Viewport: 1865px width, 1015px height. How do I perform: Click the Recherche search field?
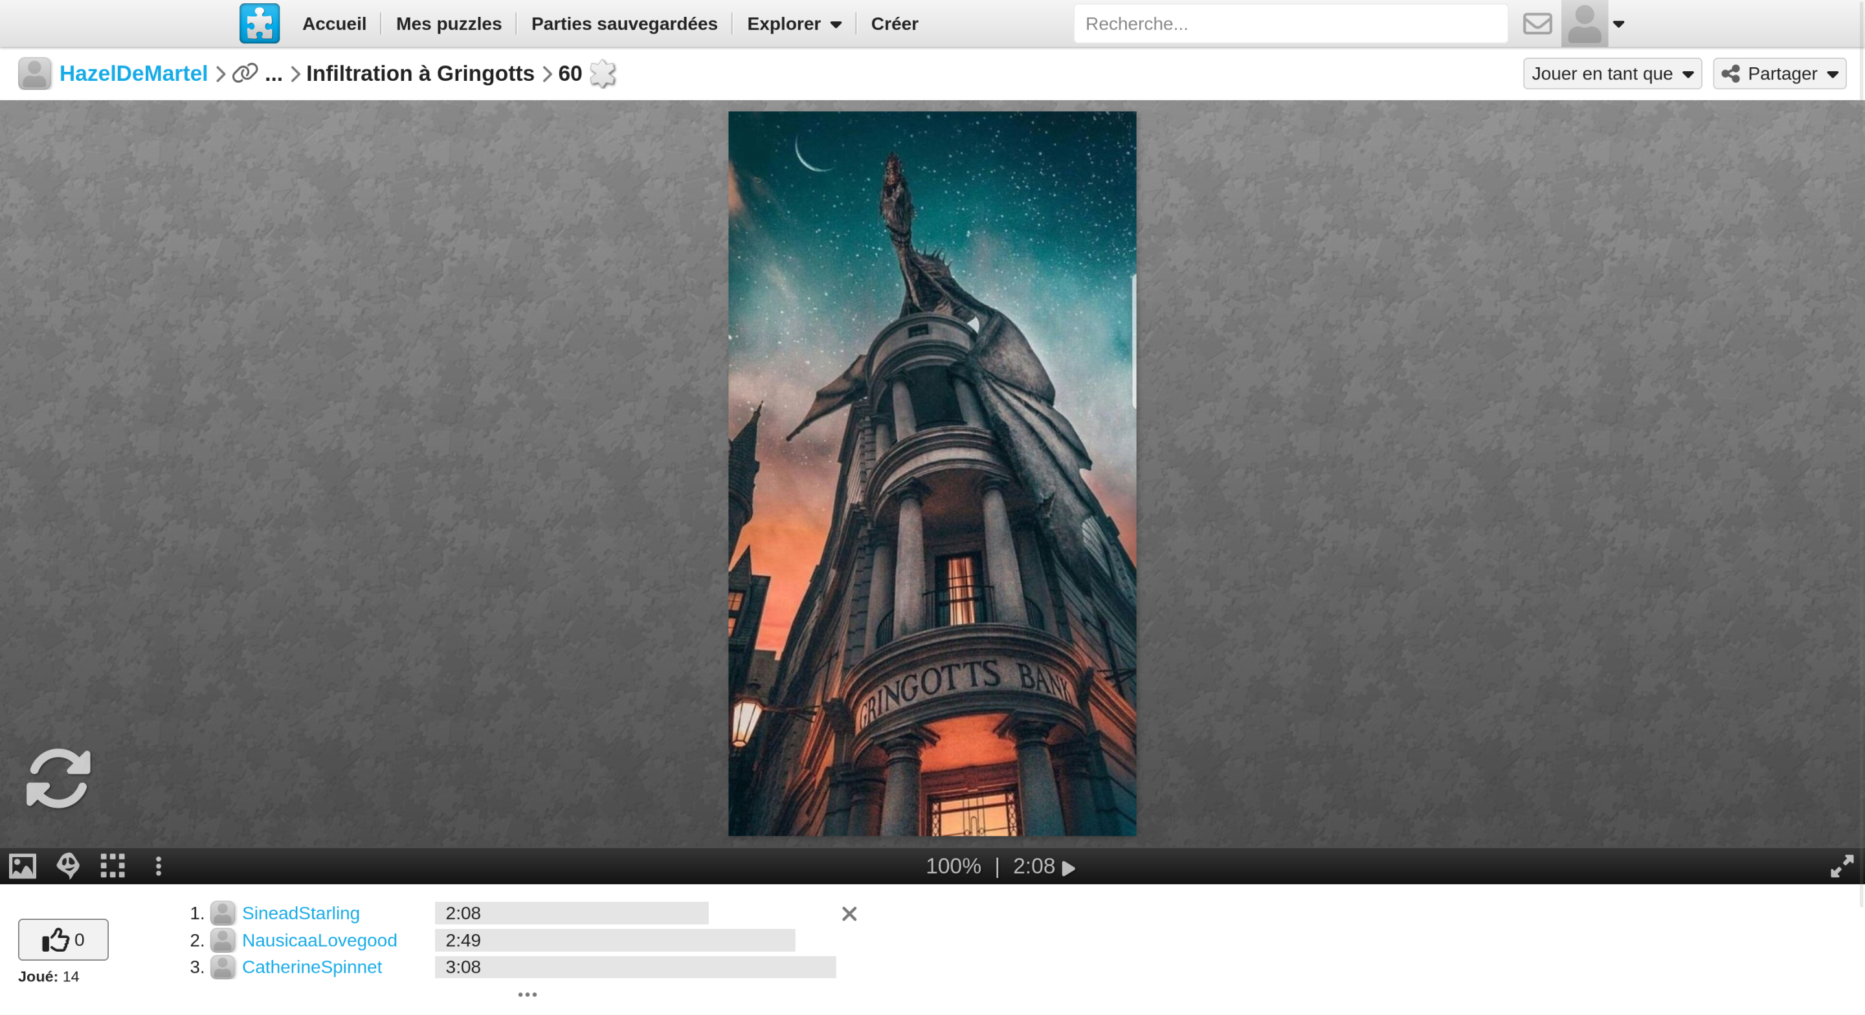1290,24
